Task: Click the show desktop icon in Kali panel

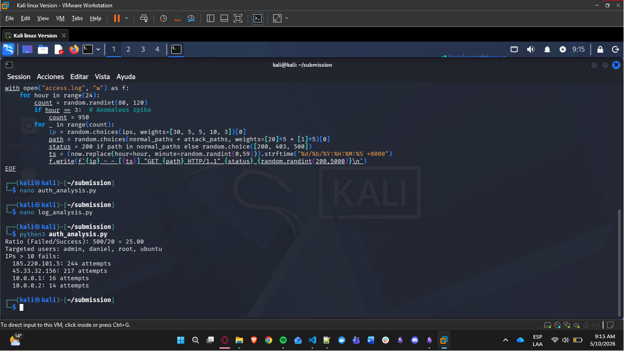Action: click(x=27, y=49)
